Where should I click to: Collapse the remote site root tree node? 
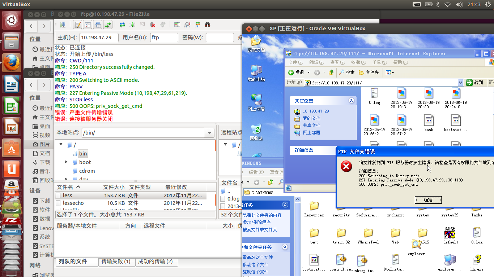tap(226, 145)
